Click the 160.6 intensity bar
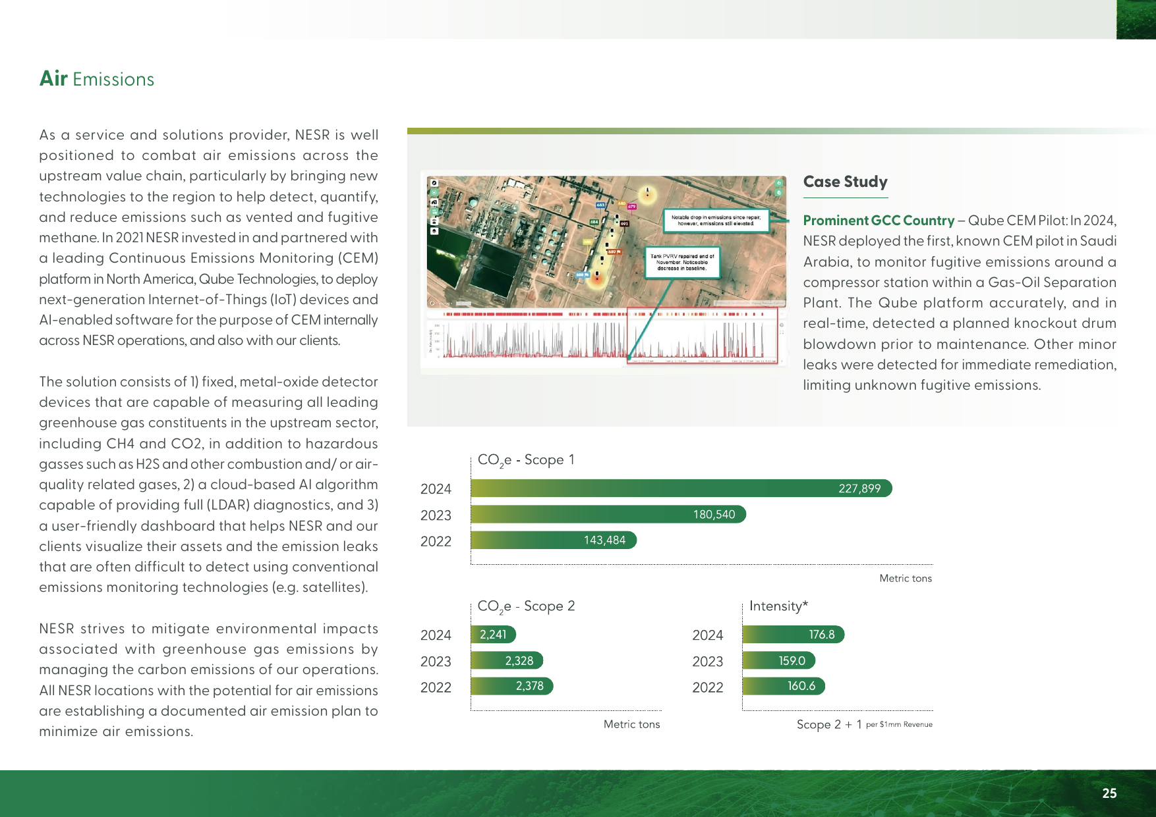The height and width of the screenshot is (817, 1156). coord(784,686)
